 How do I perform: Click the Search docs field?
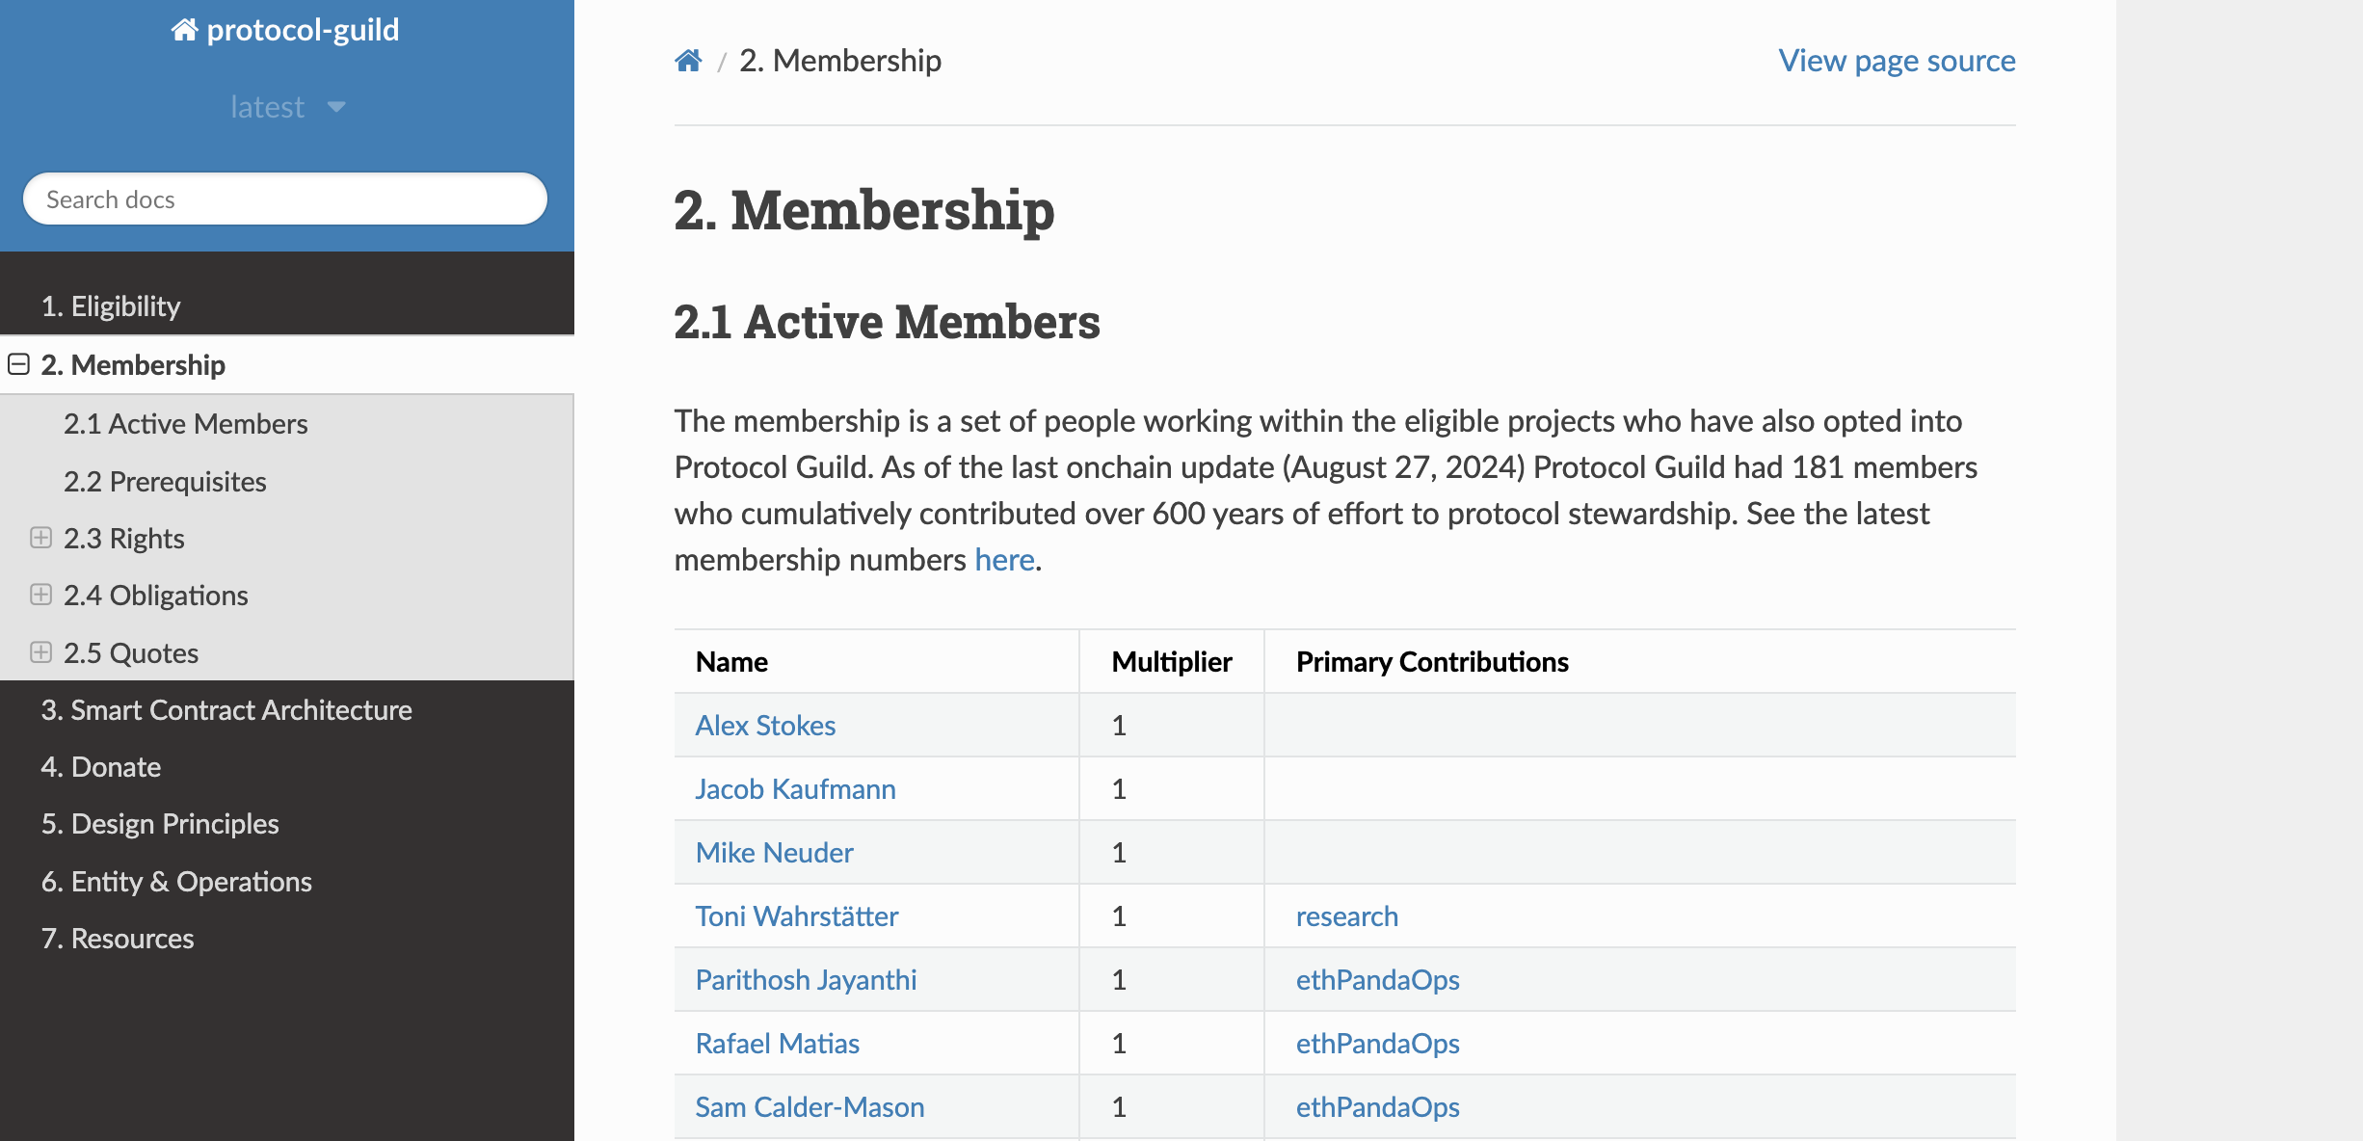tap(285, 199)
